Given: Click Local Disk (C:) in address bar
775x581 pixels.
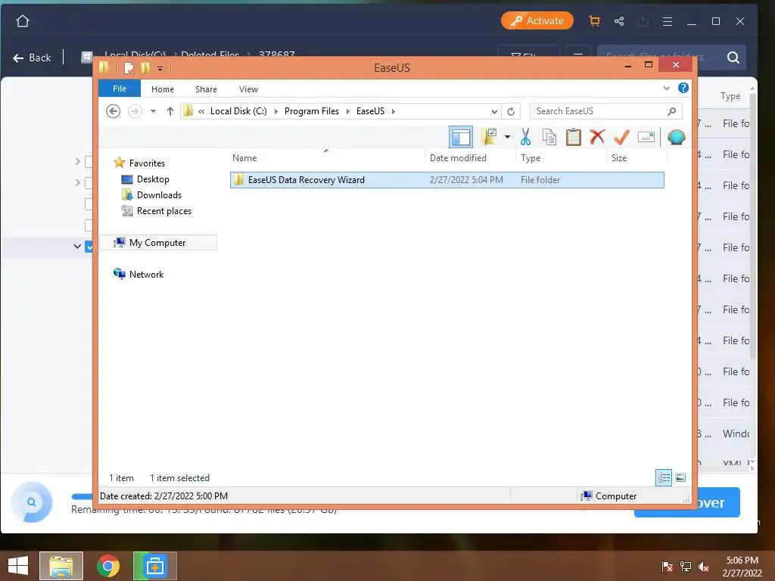Looking at the screenshot, I should [x=238, y=111].
